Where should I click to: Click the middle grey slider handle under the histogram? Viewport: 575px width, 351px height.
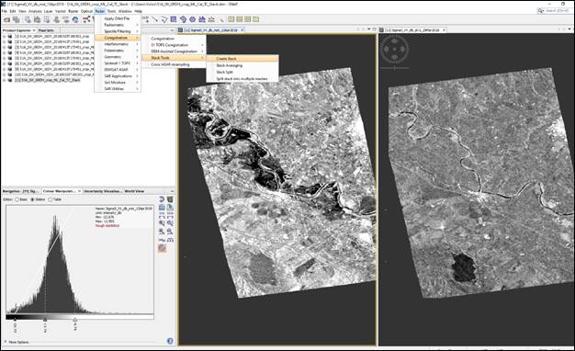point(45,320)
